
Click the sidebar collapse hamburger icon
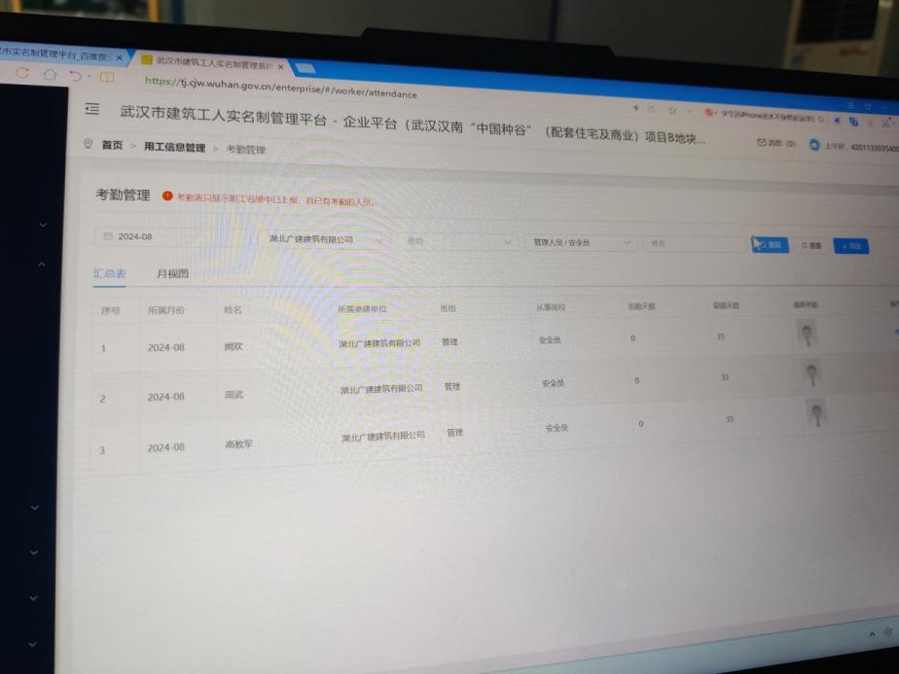(91, 108)
